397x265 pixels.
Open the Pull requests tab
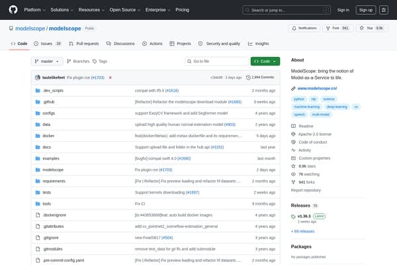point(84,44)
